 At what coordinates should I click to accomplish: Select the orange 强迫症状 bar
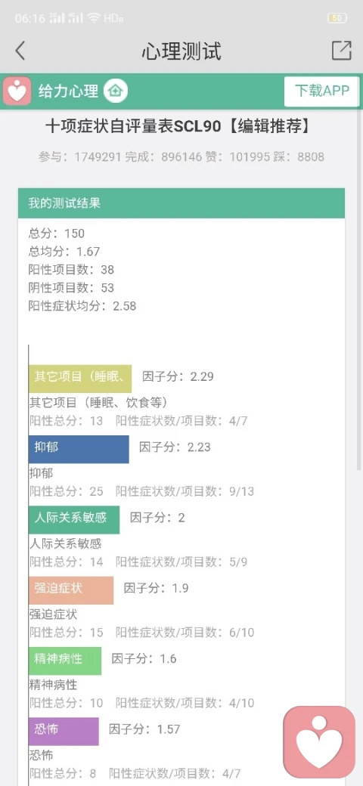tap(71, 590)
